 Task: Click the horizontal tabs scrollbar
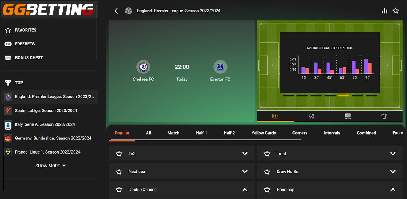[205, 140]
